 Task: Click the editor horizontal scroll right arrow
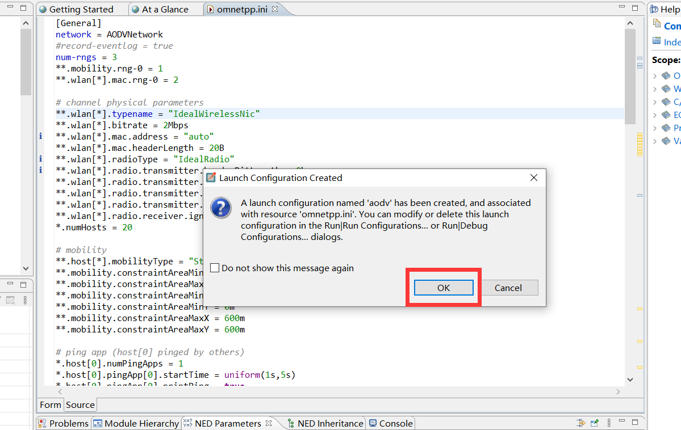(618, 391)
